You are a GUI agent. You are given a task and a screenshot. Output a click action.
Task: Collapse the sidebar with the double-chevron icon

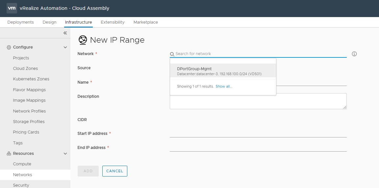click(x=65, y=33)
